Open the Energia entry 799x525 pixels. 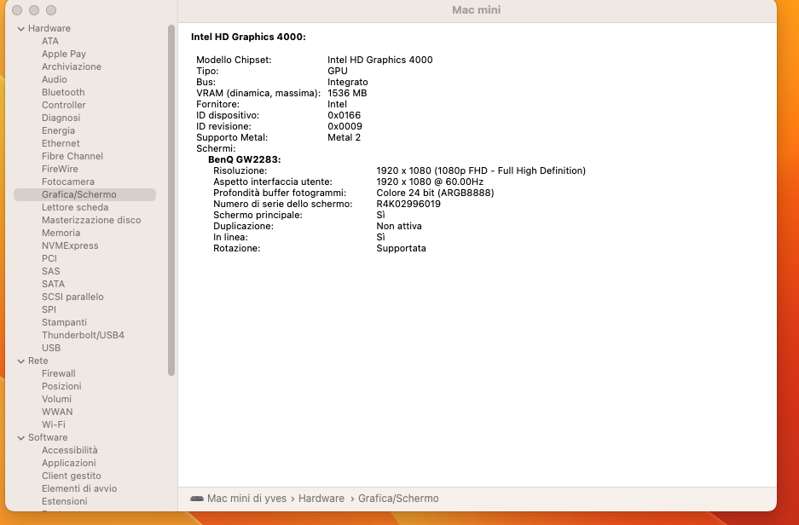58,130
